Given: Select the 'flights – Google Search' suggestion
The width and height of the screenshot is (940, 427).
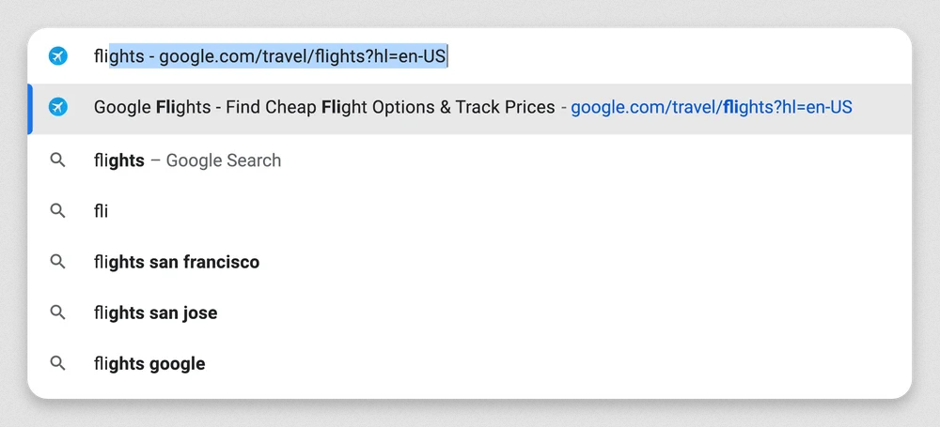Looking at the screenshot, I should [469, 160].
